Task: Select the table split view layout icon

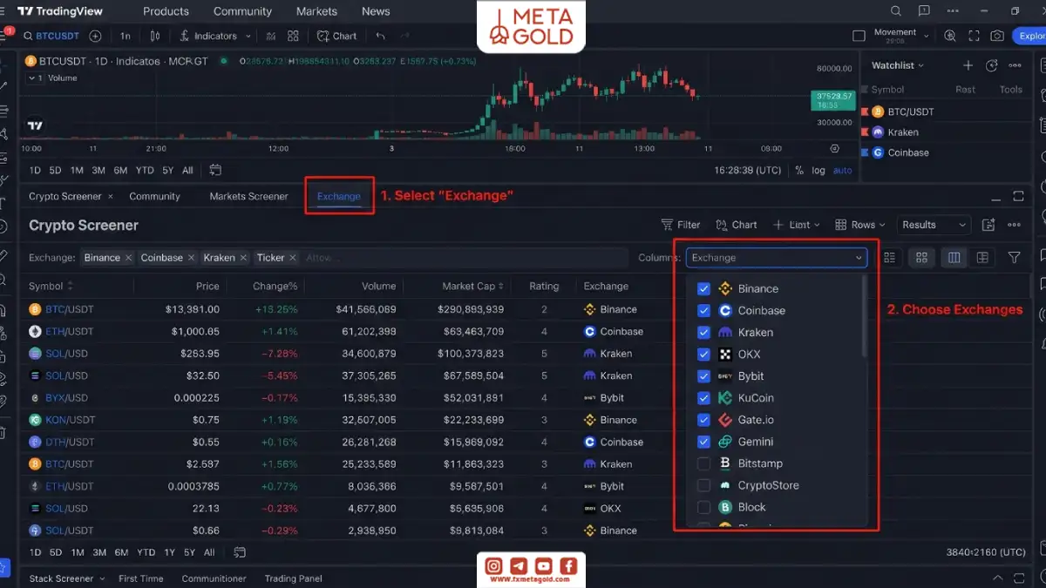Action: pyautogui.click(x=982, y=258)
